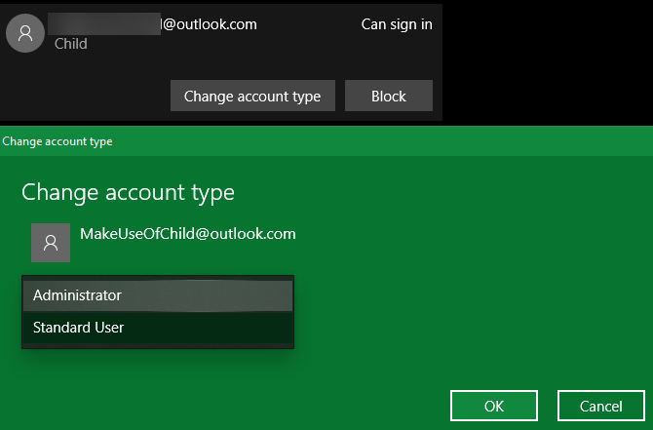Click the dialog's small title bar text

click(58, 141)
